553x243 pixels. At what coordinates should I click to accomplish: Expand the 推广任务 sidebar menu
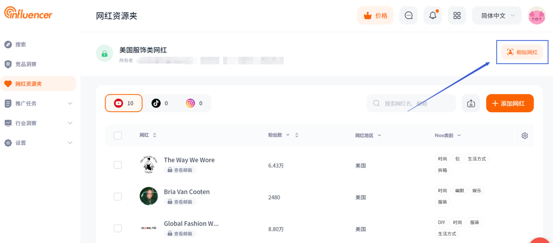(38, 104)
